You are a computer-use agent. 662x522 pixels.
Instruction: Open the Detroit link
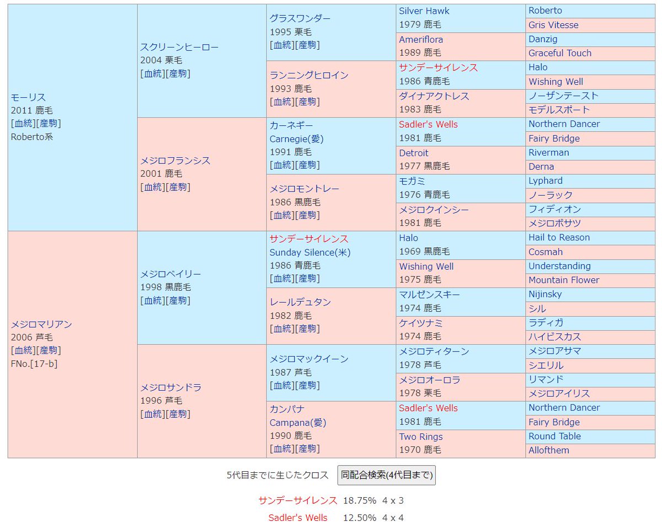414,153
